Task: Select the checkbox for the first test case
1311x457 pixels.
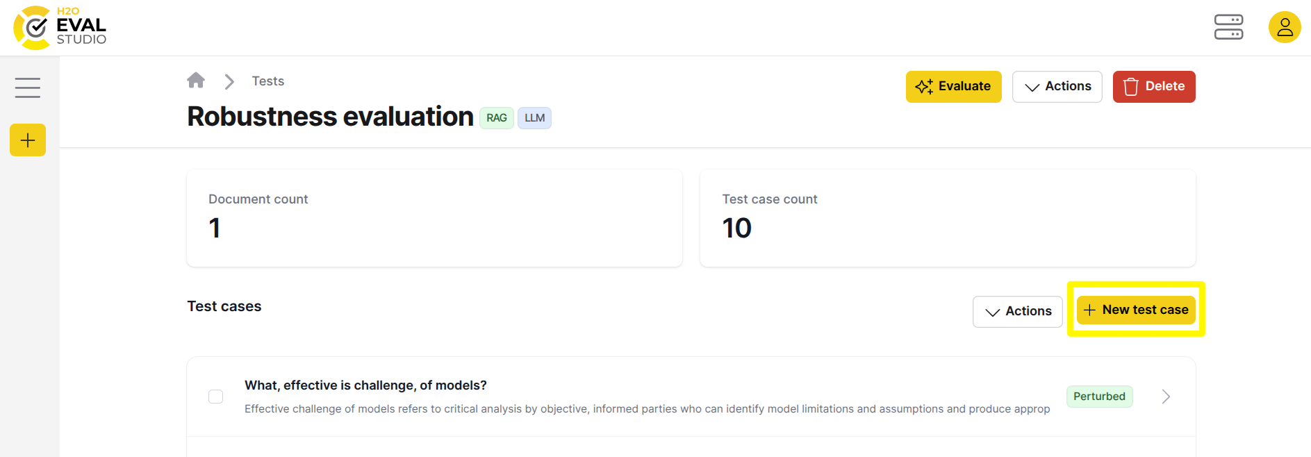Action: pyautogui.click(x=215, y=396)
